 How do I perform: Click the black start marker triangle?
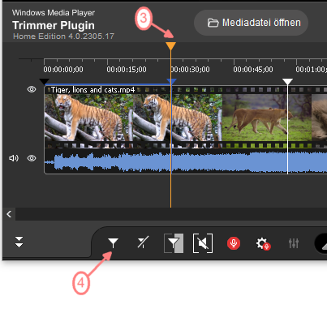tap(44, 81)
